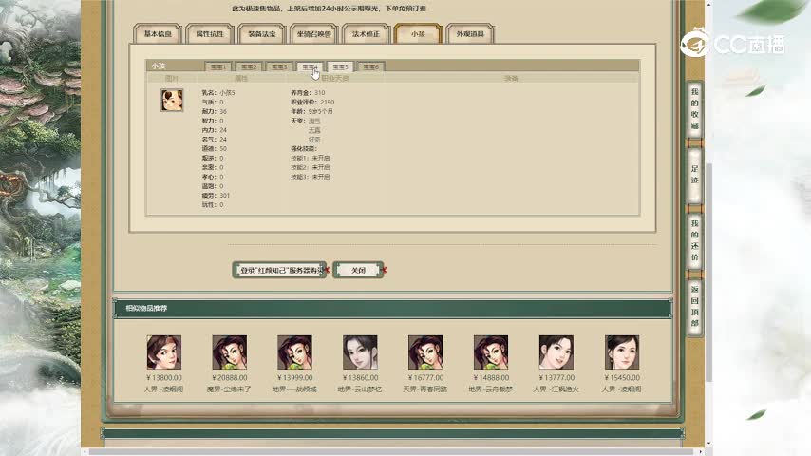Click the 疲劳 value 301
The width and height of the screenshot is (811, 456).
point(224,195)
